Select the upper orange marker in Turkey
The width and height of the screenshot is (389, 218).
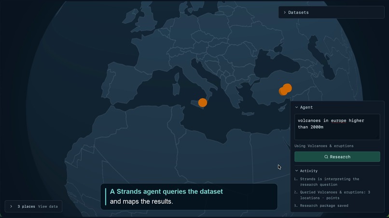click(x=288, y=88)
